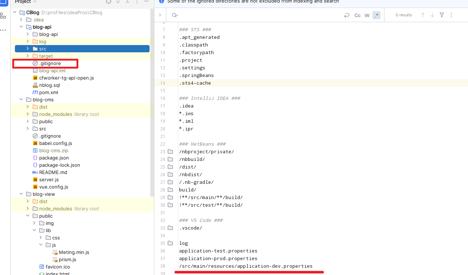Select .gitignore under blog-api
Screen dimensions: 468x275
point(50,63)
